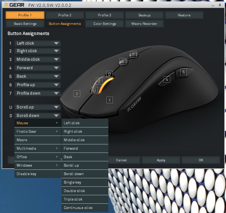The width and height of the screenshot is (226, 213).
Task: Choose Continuous click in submenu
Action: 85,208
